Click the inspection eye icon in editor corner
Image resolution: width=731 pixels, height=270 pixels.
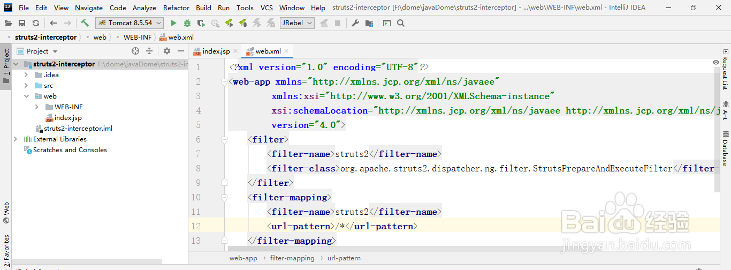pyautogui.click(x=716, y=63)
